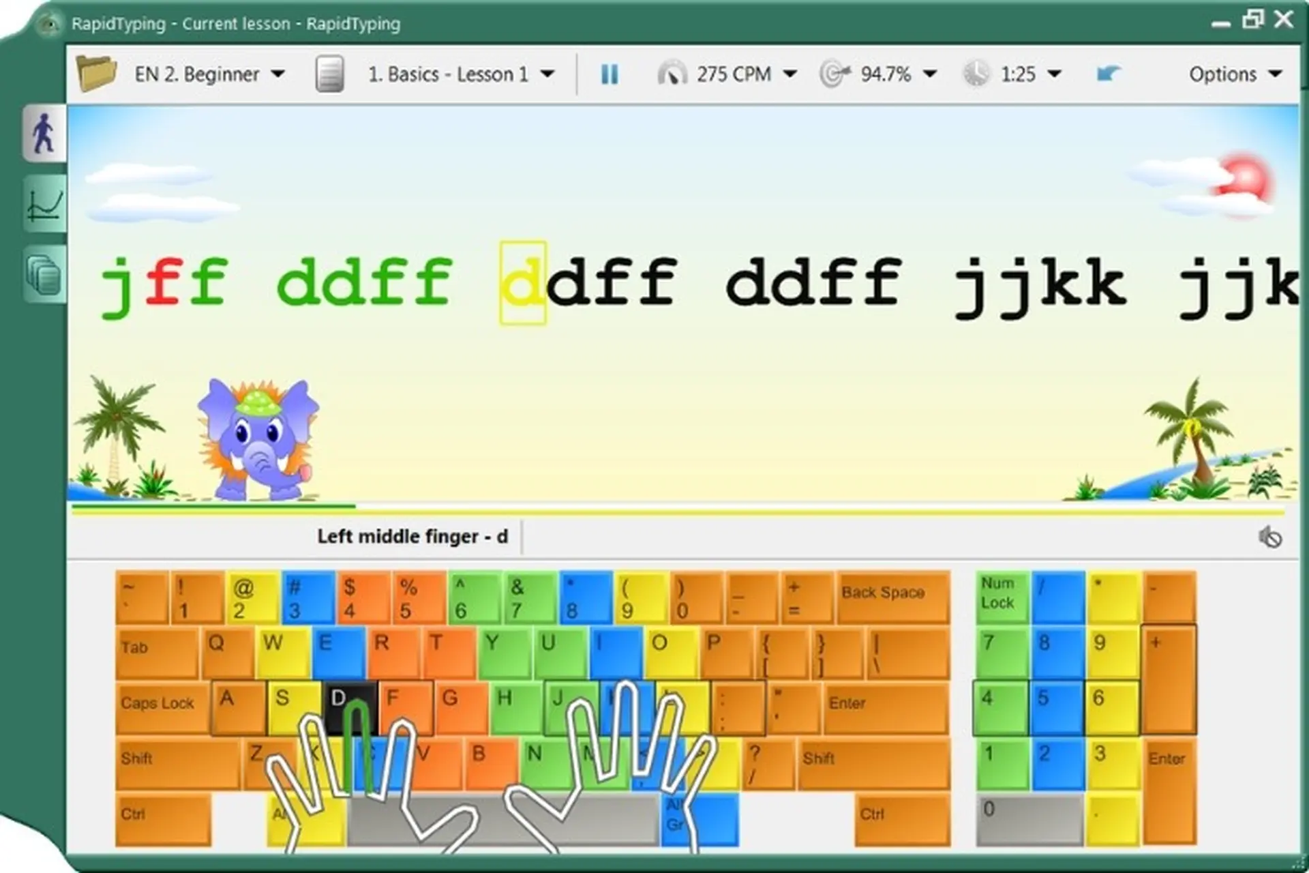Select the student view icon in the sidebar
Image resolution: width=1309 pixels, height=873 pixels.
[x=43, y=134]
